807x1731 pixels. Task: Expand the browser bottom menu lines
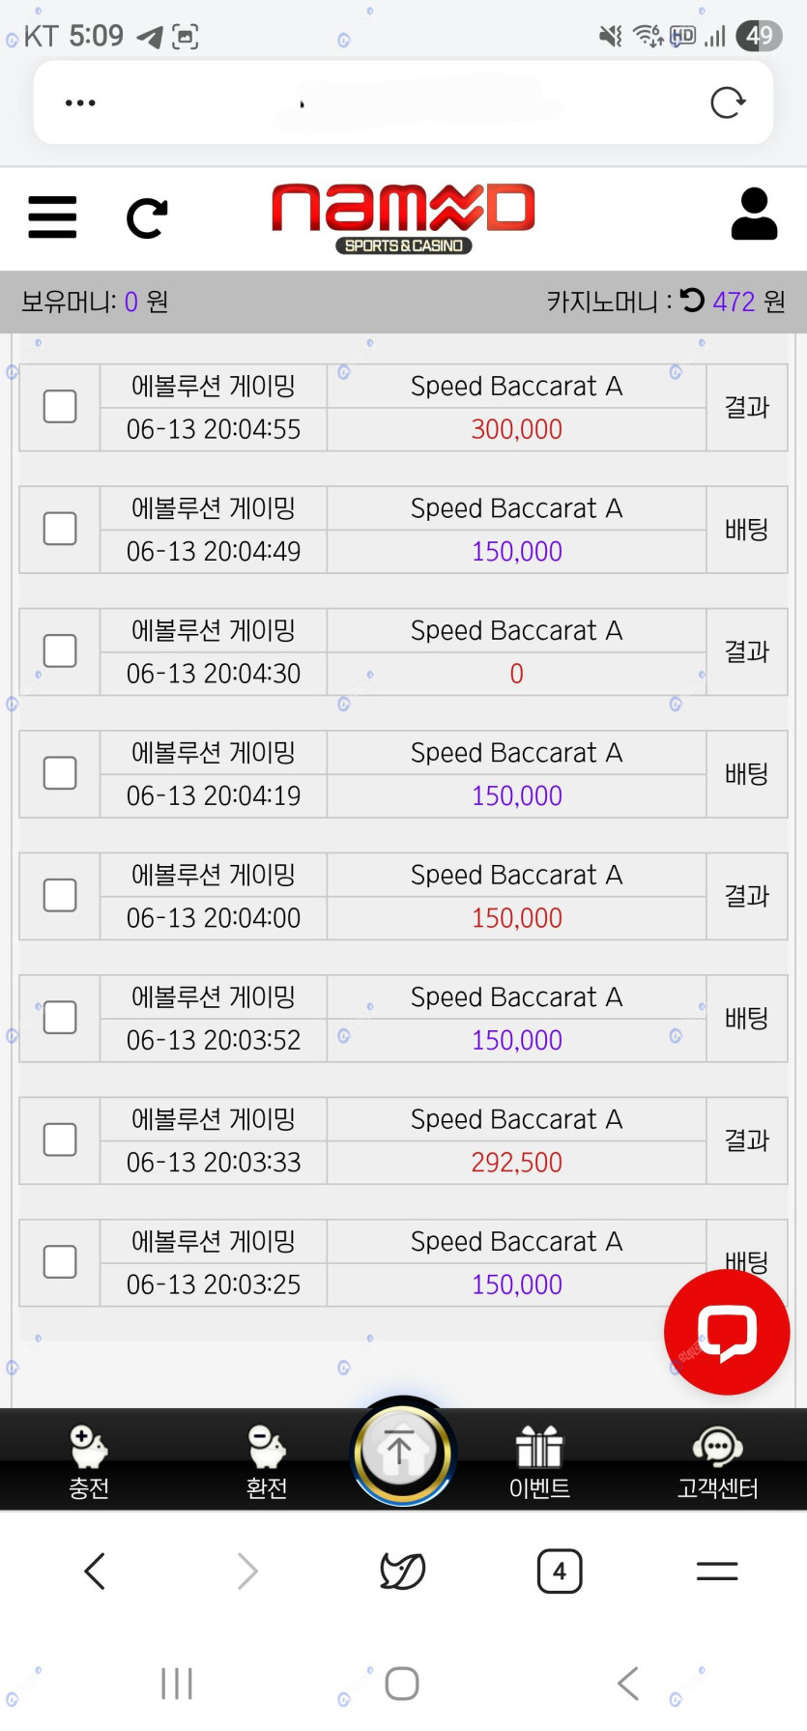pyautogui.click(x=717, y=1571)
